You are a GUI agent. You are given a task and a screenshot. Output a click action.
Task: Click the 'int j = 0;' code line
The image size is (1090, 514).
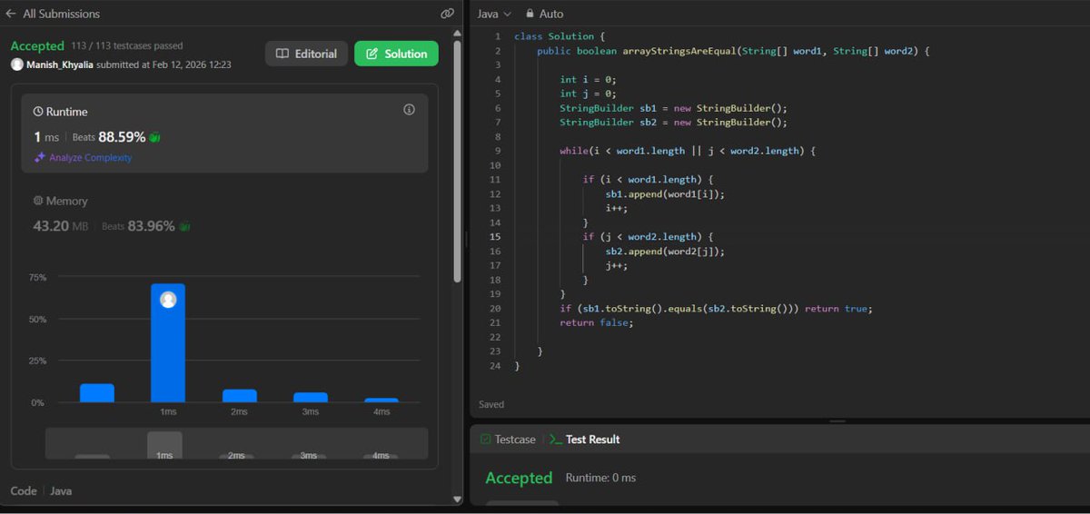pyautogui.click(x=588, y=94)
